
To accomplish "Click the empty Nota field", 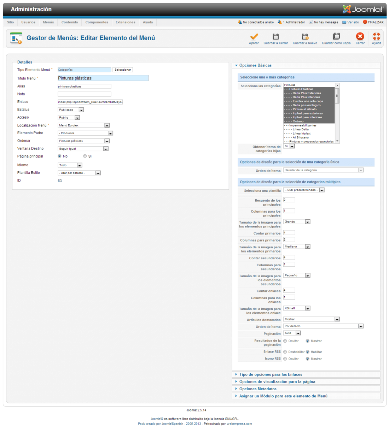I will click(84, 94).
